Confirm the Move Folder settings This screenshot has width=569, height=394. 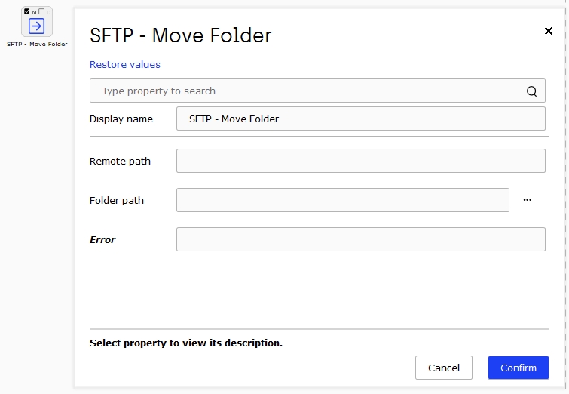pos(519,368)
